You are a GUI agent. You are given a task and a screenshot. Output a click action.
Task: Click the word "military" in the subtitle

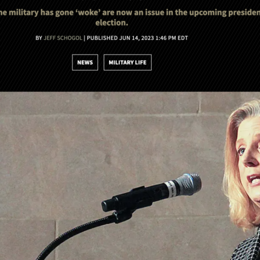click(x=24, y=13)
